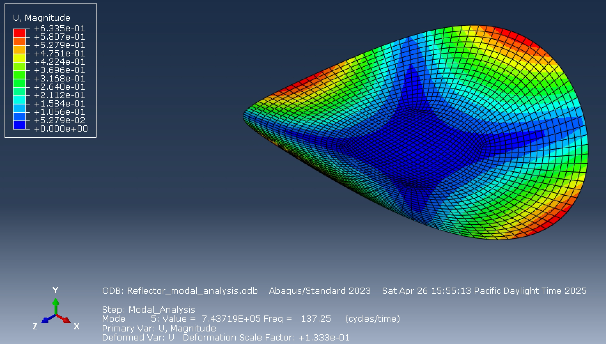
Task: Select the legend title U, Magnitude
Action: tap(41, 17)
